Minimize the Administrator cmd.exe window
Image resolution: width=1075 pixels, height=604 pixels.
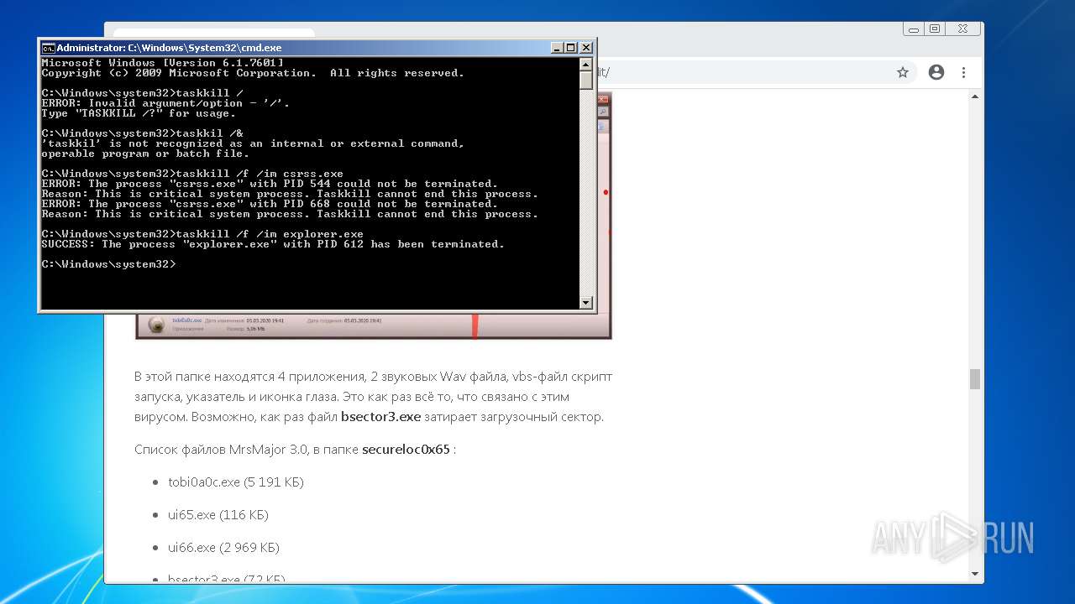pos(557,48)
